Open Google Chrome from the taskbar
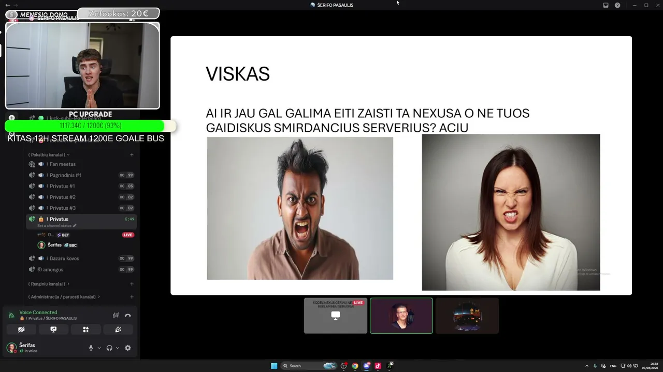The height and width of the screenshot is (372, 663). point(355,366)
